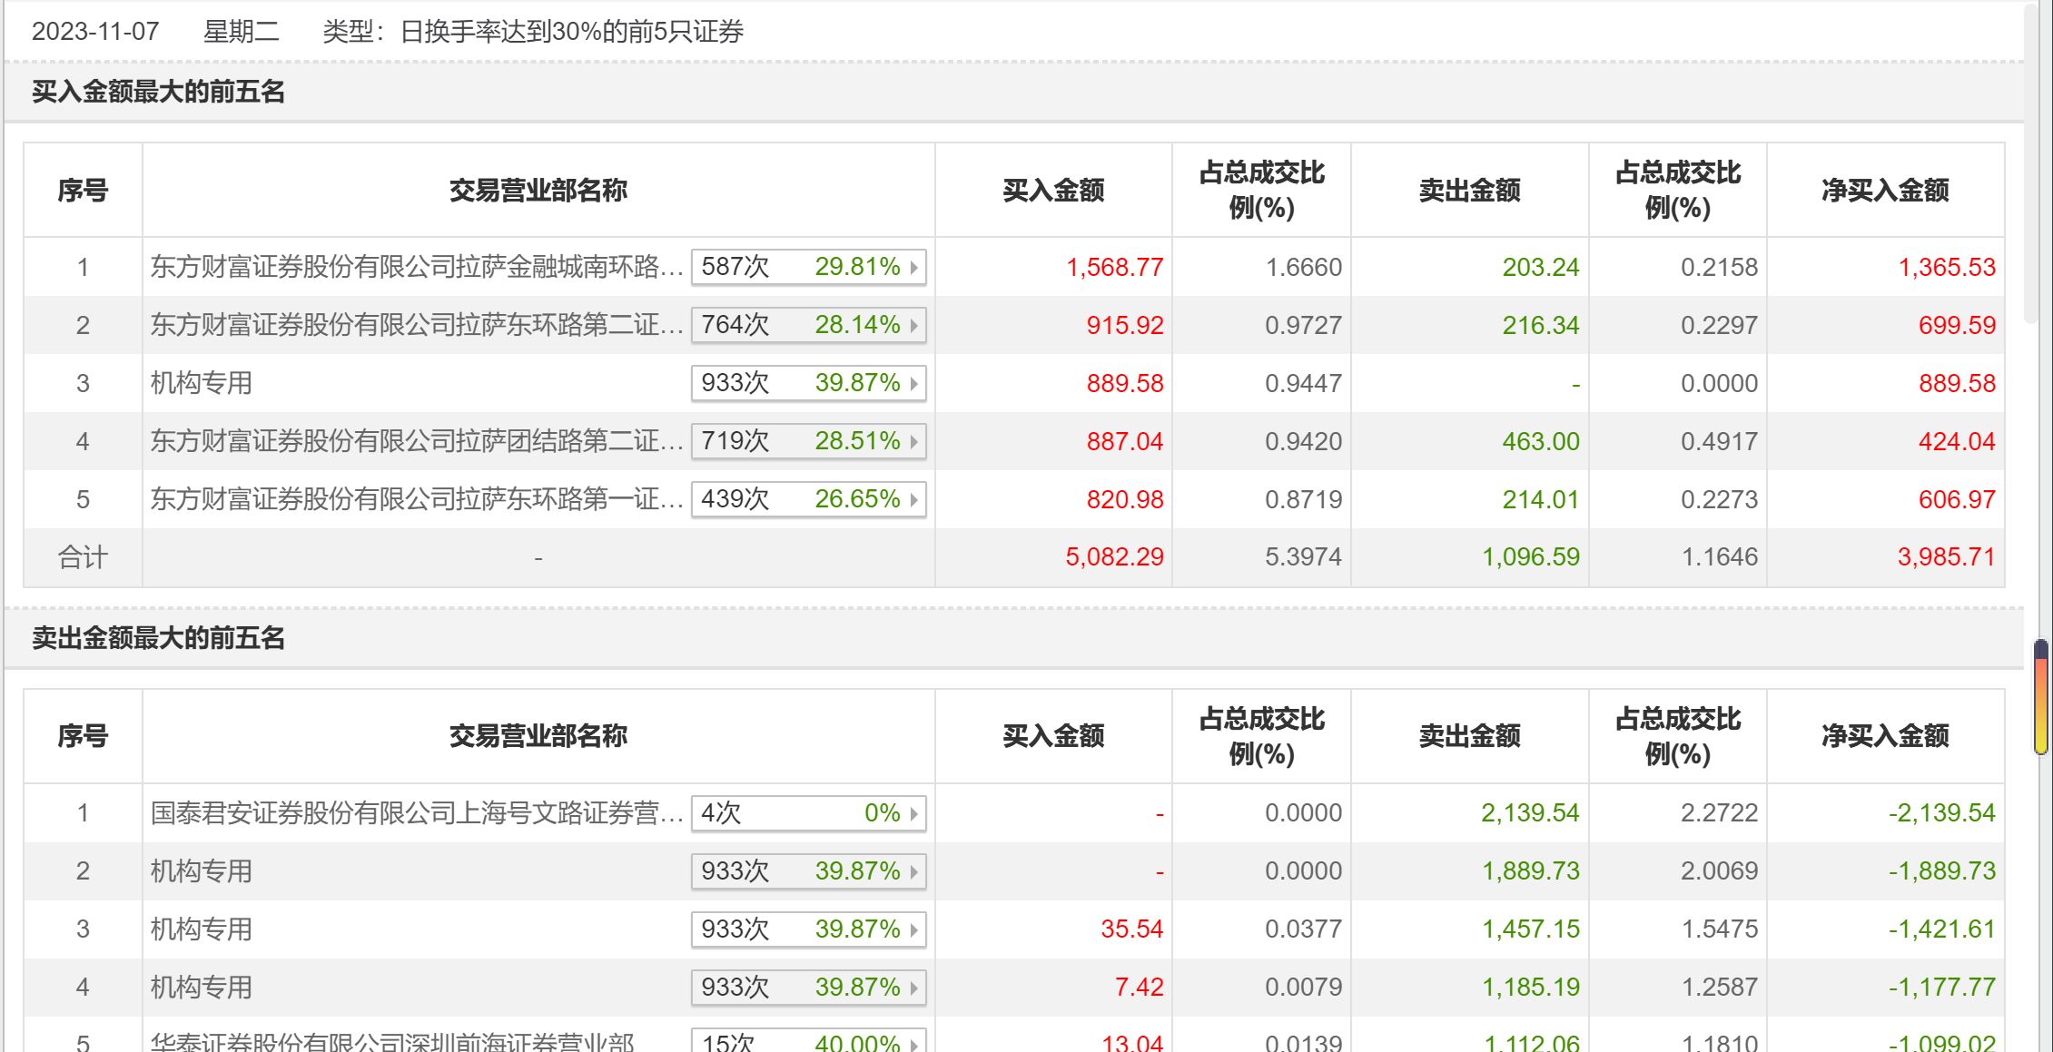This screenshot has height=1052, width=2053.
Task: Open 933次 39.87% box in buy row 3
Action: pyautogui.click(x=808, y=383)
